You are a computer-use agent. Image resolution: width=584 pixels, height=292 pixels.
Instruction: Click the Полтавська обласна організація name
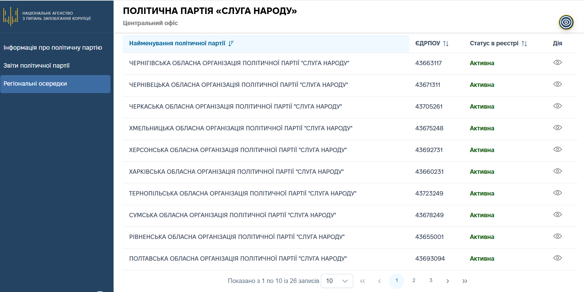[x=238, y=259]
